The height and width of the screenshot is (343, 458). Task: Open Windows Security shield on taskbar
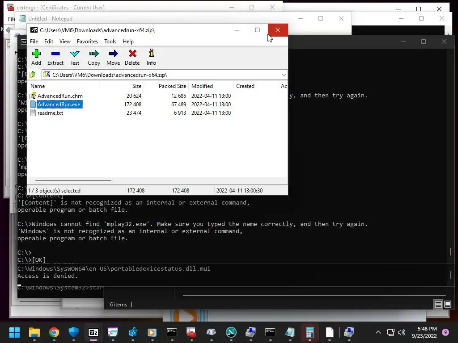[x=74, y=332]
